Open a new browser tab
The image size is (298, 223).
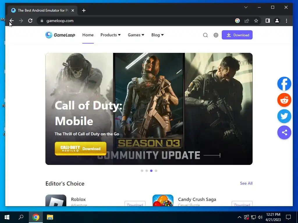pyautogui.click(x=84, y=10)
